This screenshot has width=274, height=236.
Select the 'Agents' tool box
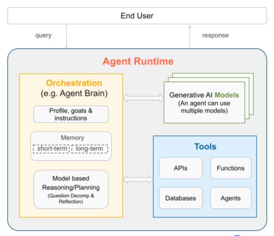231,198
